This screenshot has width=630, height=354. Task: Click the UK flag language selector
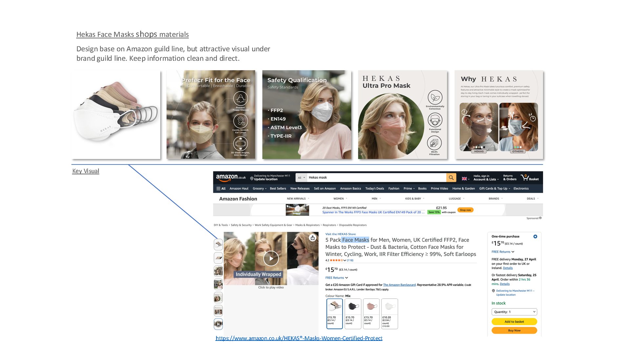[465, 179]
